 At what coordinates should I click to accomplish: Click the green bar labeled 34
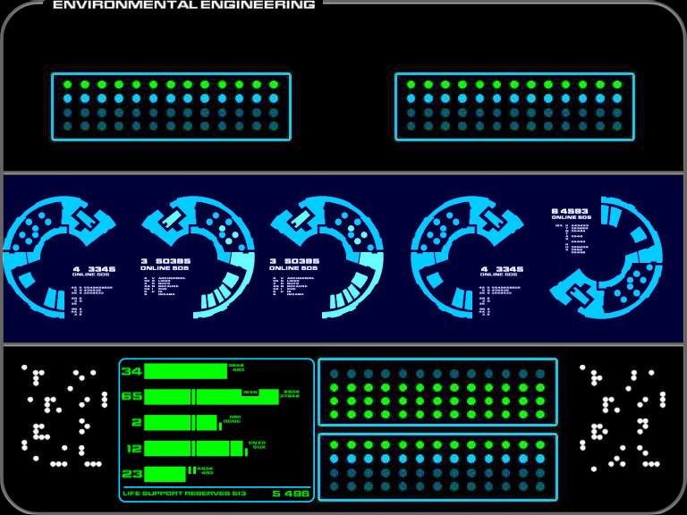[x=186, y=371]
